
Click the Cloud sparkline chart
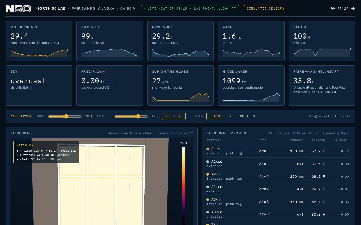click(322, 53)
